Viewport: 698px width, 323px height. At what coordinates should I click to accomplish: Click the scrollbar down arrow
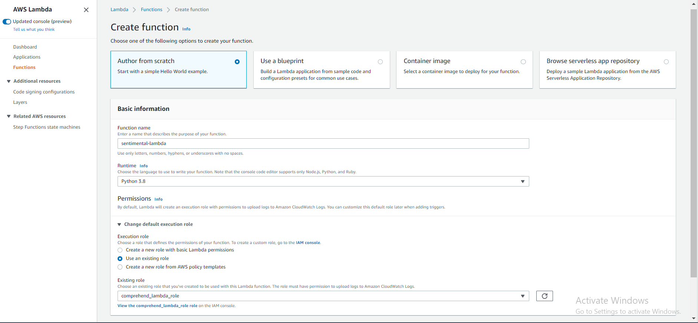tap(694, 319)
